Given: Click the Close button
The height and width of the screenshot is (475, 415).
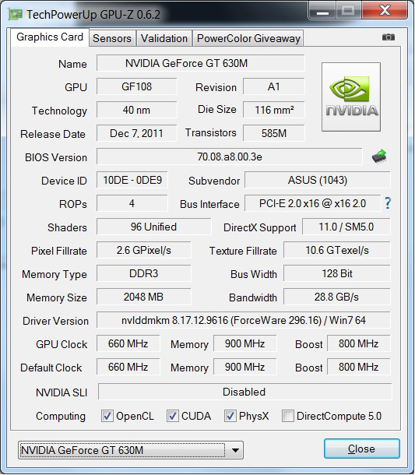Looking at the screenshot, I should coord(362,449).
